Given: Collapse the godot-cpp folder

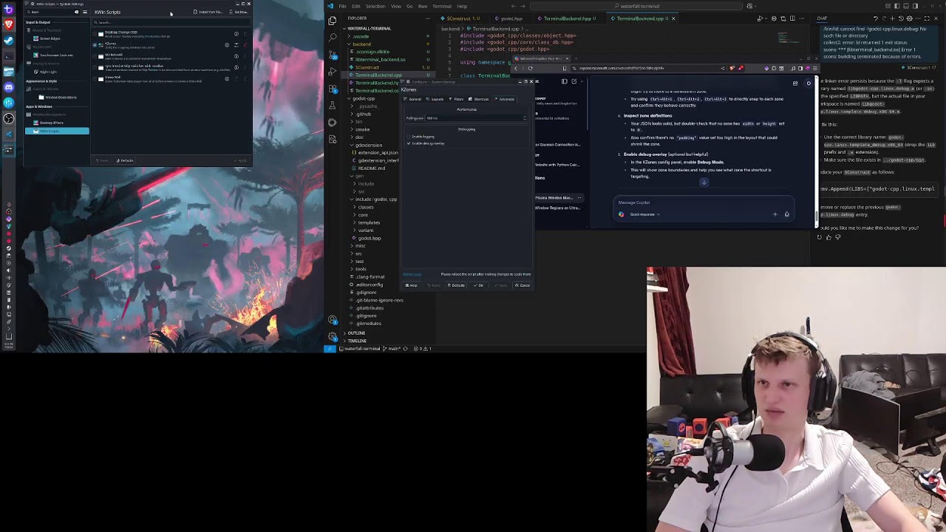Looking at the screenshot, I should click(350, 98).
